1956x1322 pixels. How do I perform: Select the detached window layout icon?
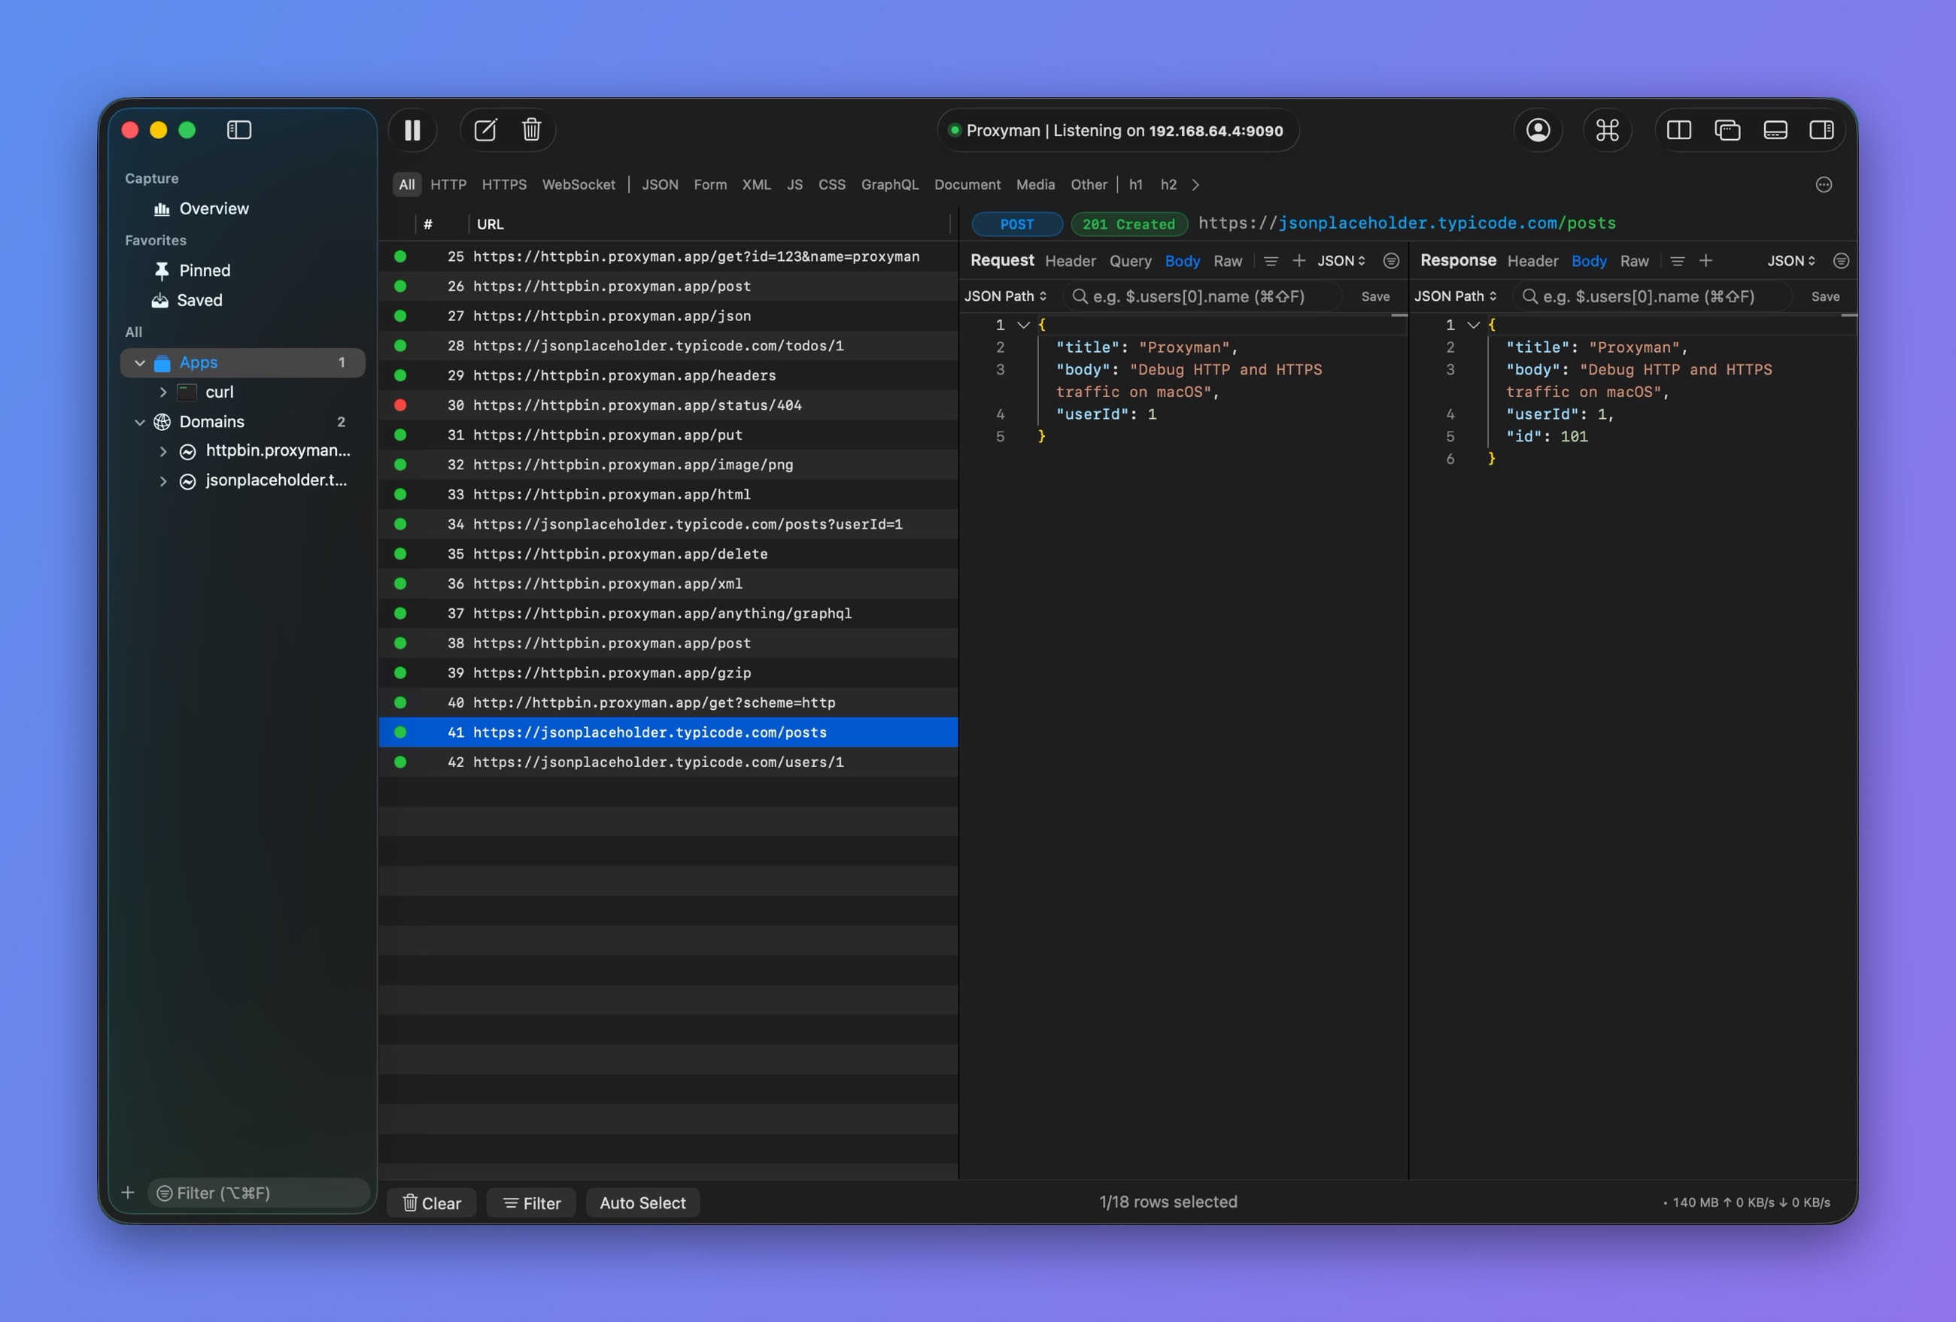click(1727, 130)
